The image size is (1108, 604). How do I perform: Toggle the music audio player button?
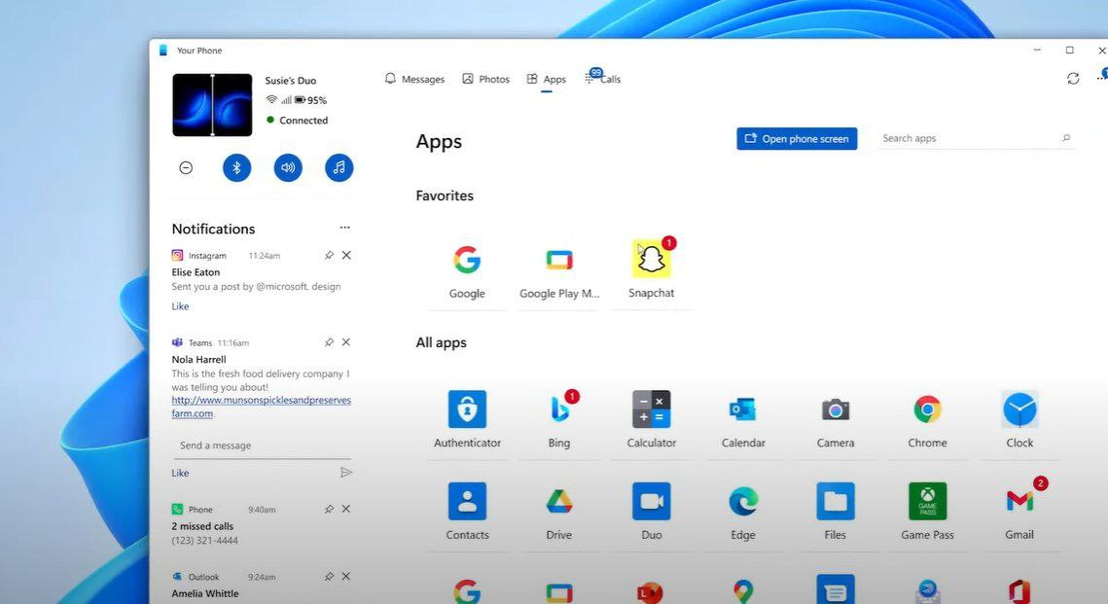(x=339, y=167)
